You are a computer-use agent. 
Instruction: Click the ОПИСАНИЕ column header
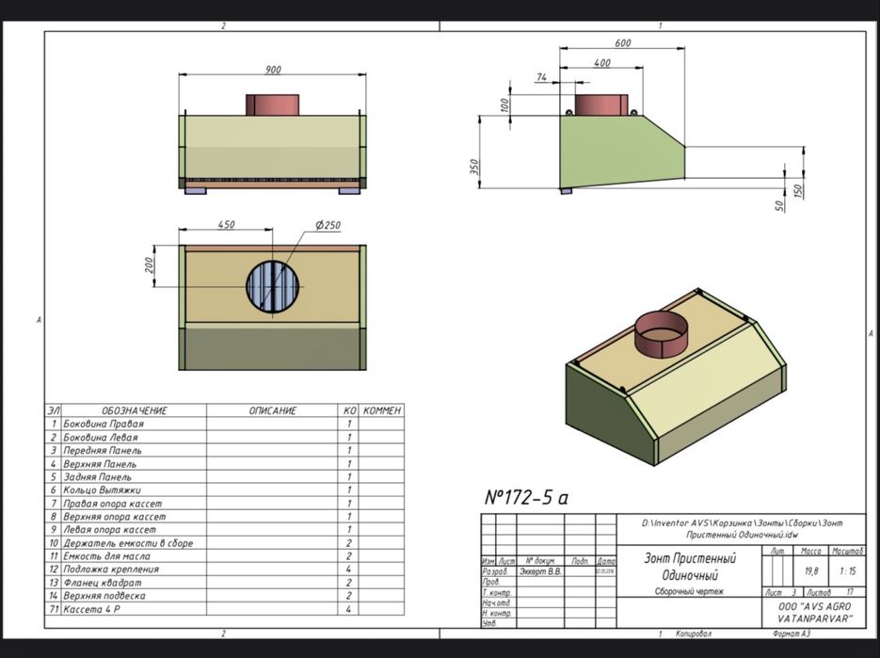[272, 410]
